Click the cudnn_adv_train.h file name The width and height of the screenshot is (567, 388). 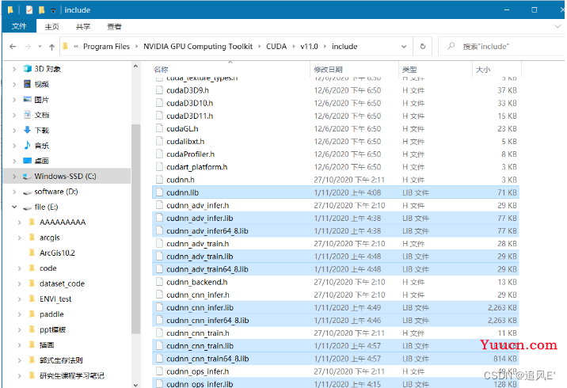(x=197, y=244)
